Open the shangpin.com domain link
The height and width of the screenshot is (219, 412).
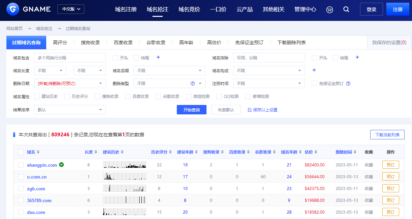coord(42,165)
